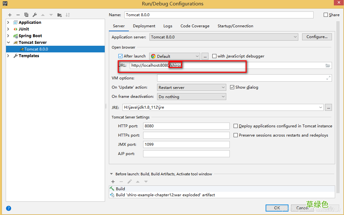Open the Application server dropdown
The image size is (344, 215).
(224, 37)
